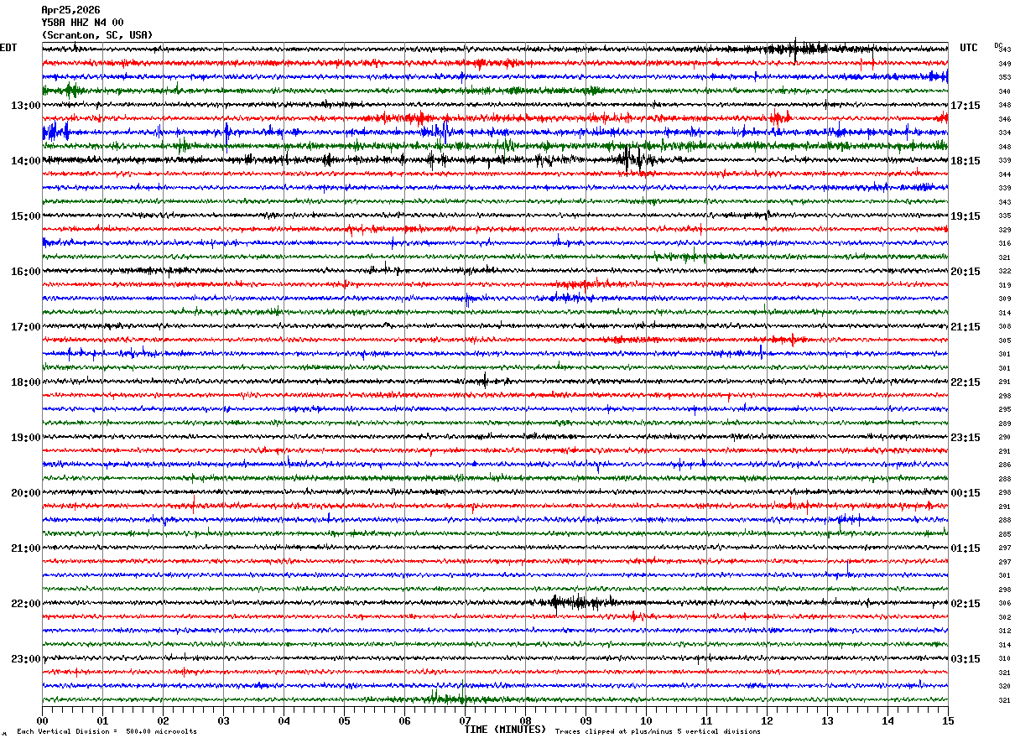Viewport: 1015px width, 743px height.
Task: Click minute axis tick label 06
Action: pyautogui.click(x=404, y=720)
